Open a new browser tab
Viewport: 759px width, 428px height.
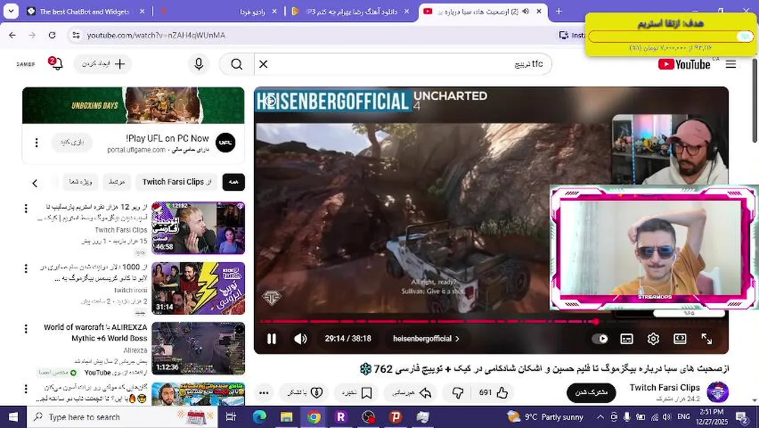[558, 11]
